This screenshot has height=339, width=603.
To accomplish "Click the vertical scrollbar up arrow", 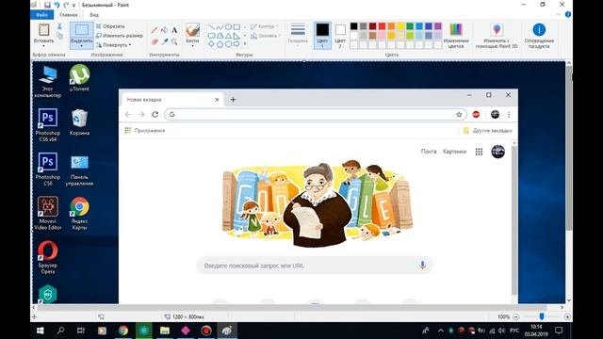I will pos(569,63).
